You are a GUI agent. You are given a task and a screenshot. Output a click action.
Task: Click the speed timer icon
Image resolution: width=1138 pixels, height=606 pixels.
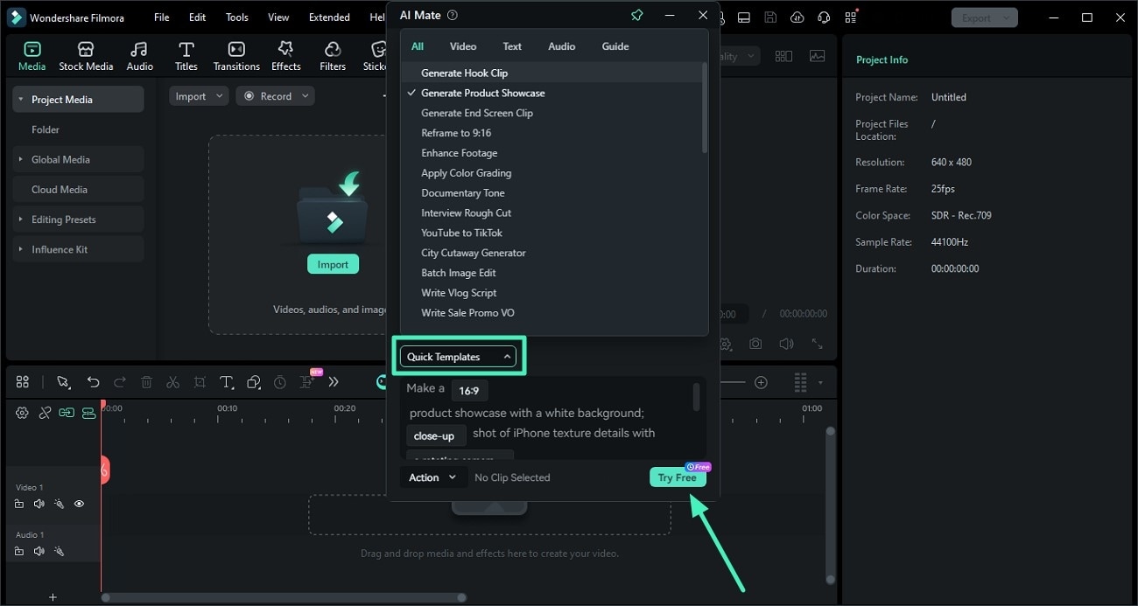[279, 382]
